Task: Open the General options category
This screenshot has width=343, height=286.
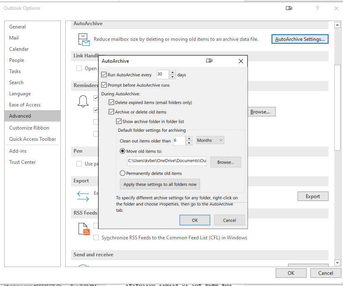Action: pyautogui.click(x=32, y=27)
